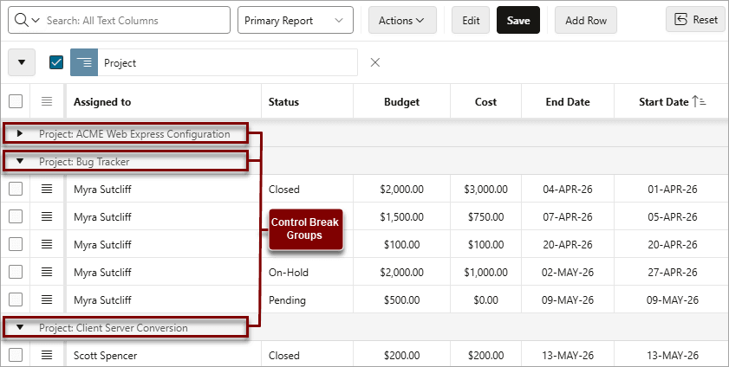Expand the ACME Web Express Configuration group
729x367 pixels.
point(20,133)
